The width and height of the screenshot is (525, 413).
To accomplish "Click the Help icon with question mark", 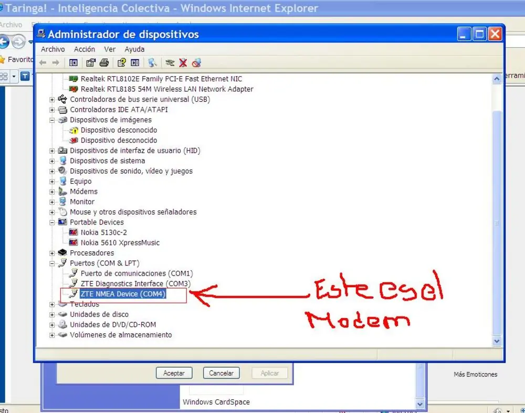I will click(122, 62).
